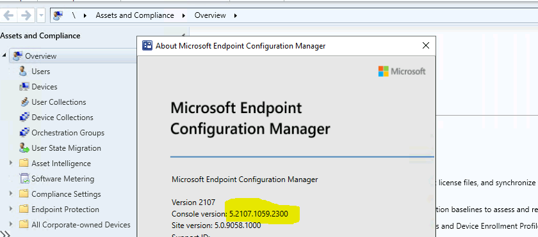The image size is (538, 237).
Task: Click the root computer icon in the address bar
Action: (x=59, y=15)
